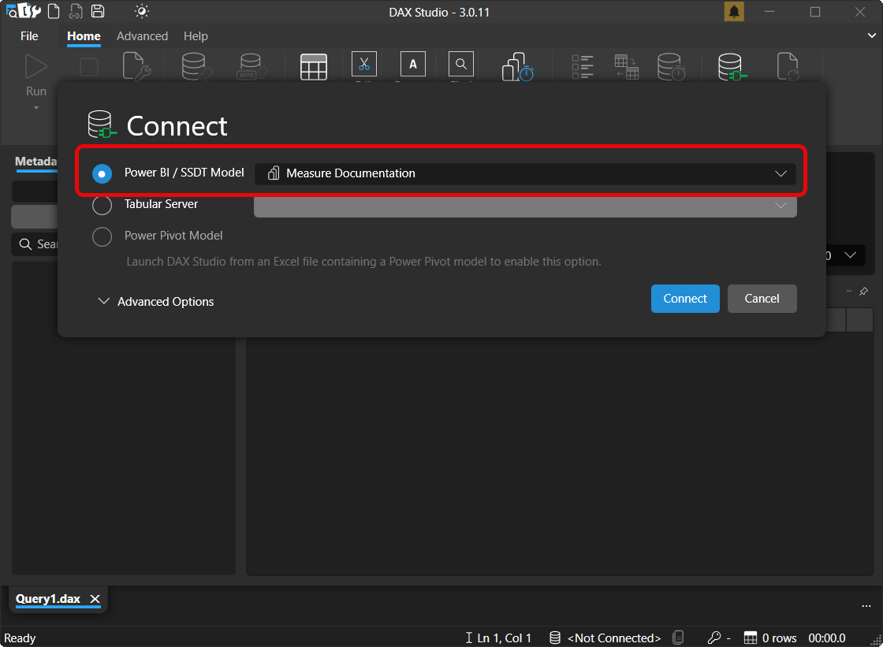Click the New query document icon
The image size is (883, 647).
coord(54,11)
